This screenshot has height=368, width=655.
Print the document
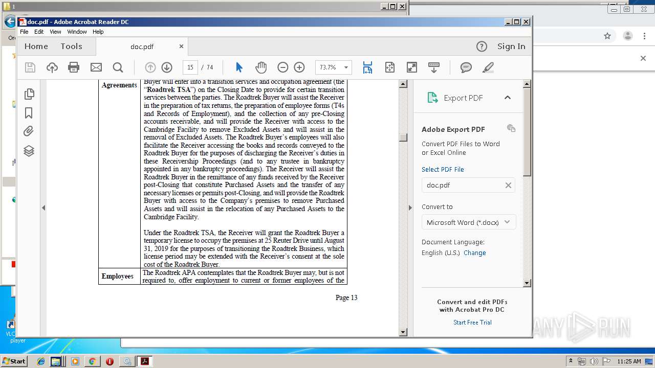pos(74,67)
